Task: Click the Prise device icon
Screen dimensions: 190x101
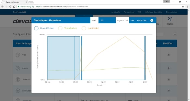Action: (18, 55)
